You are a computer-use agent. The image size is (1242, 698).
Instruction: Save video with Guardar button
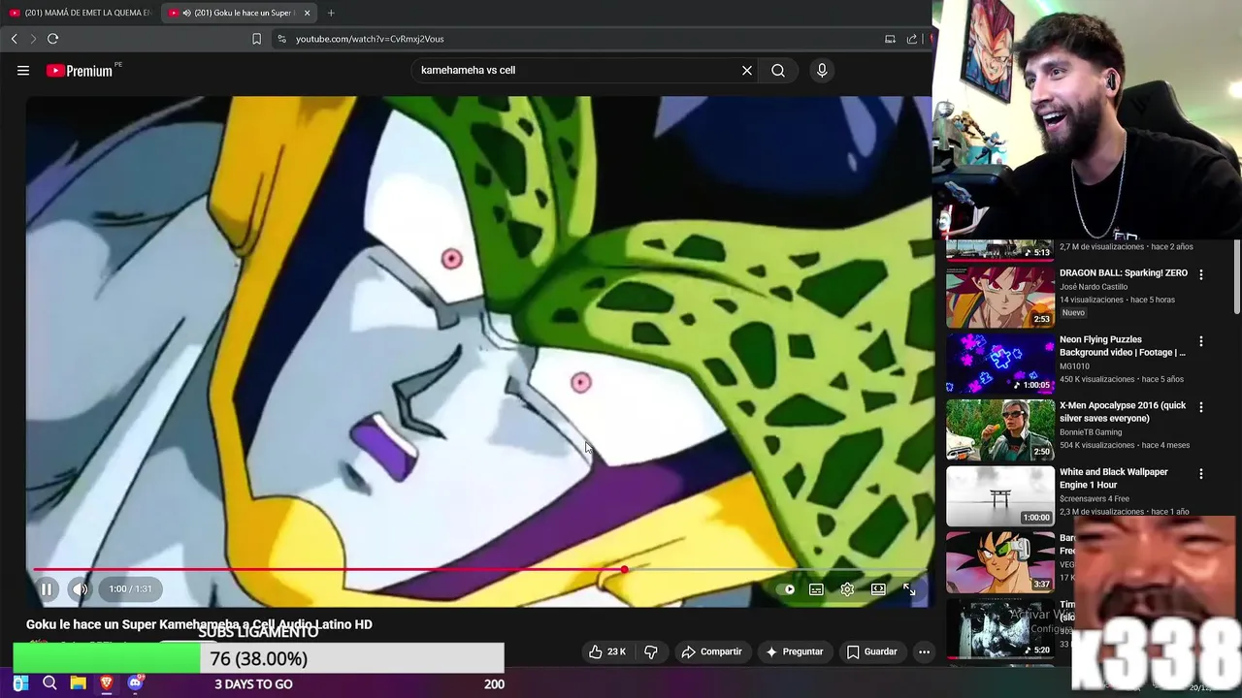point(871,651)
